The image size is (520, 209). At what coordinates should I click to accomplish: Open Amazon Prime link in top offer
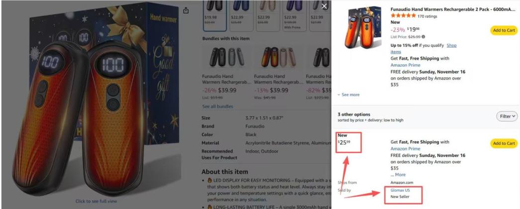click(x=405, y=65)
